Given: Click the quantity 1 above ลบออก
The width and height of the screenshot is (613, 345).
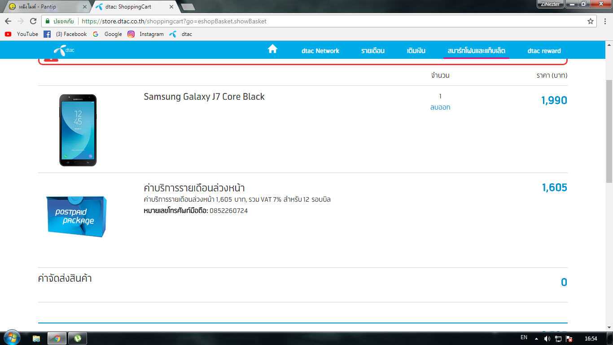Looking at the screenshot, I should (440, 96).
